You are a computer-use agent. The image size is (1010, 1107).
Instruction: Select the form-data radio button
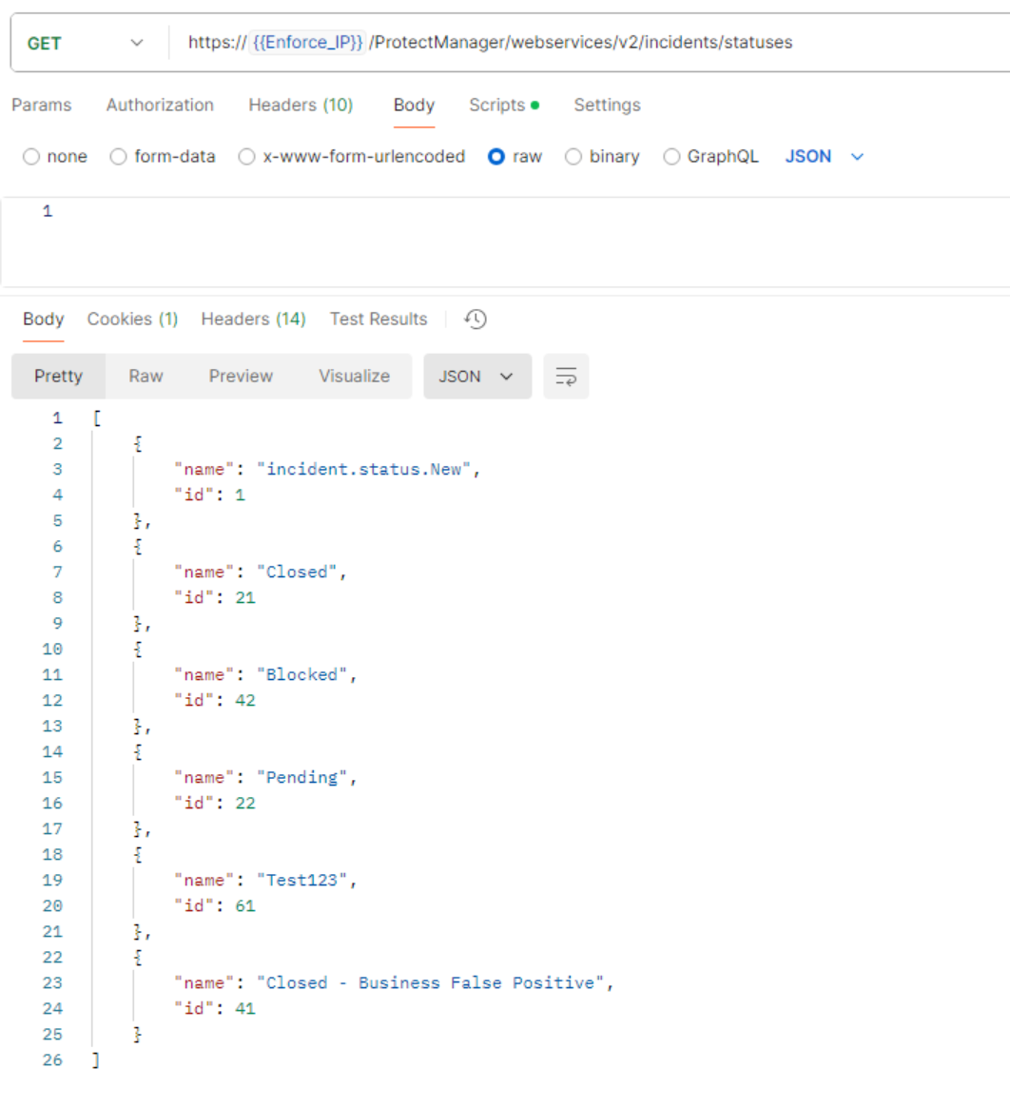(x=119, y=157)
